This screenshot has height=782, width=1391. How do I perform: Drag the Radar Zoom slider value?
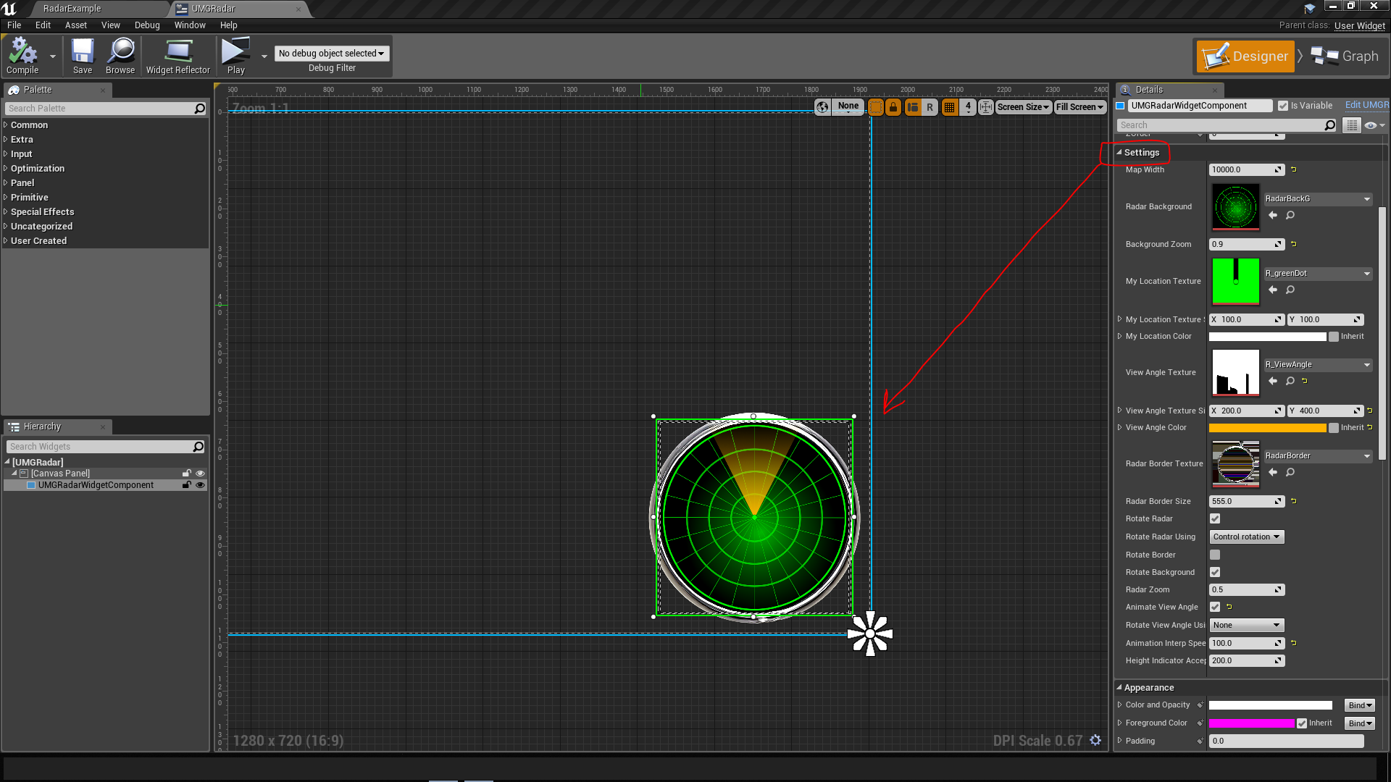(1246, 589)
